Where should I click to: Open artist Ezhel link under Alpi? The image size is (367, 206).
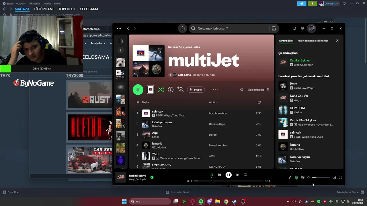click(155, 137)
